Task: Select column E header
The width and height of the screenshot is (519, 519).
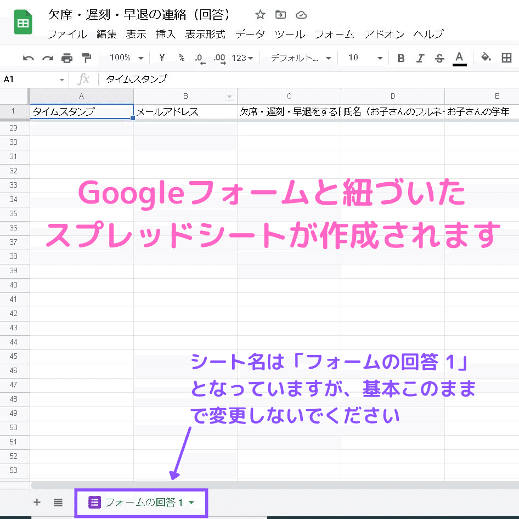Action: pos(482,97)
